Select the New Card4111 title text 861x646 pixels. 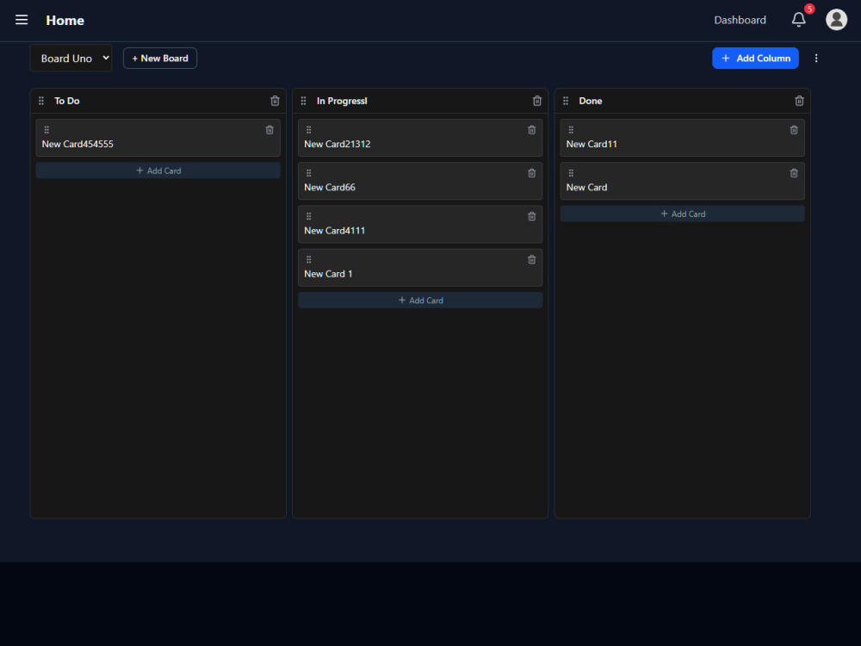coord(334,231)
